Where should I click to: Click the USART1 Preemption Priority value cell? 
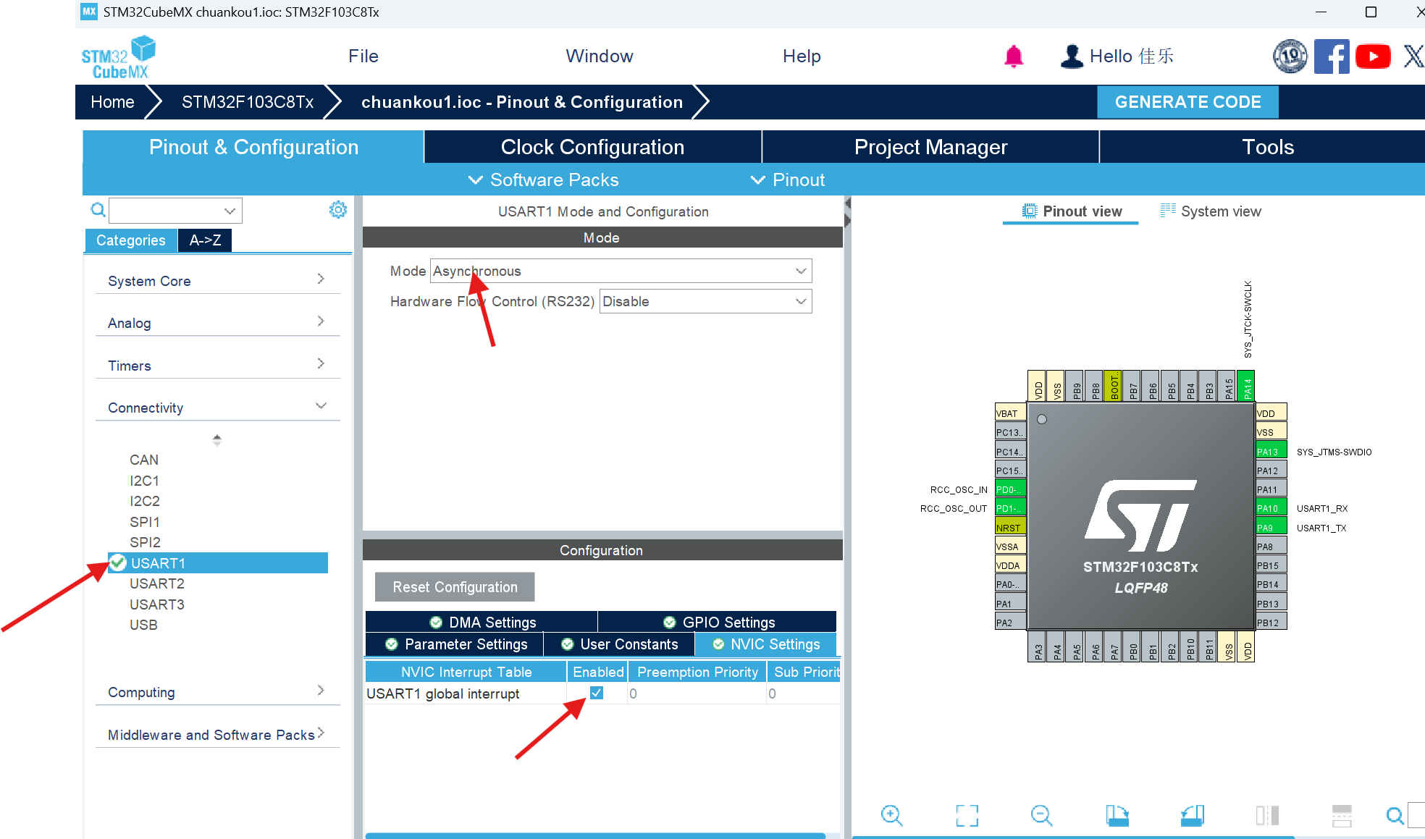point(697,693)
